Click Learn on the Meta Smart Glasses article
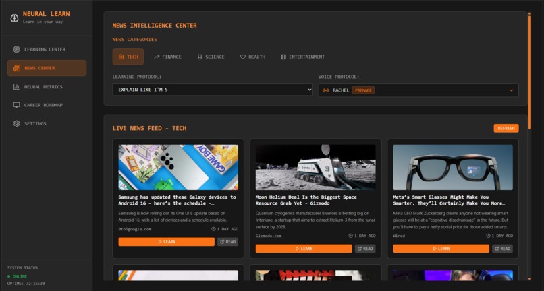This screenshot has height=291, width=544. pyautogui.click(x=441, y=249)
